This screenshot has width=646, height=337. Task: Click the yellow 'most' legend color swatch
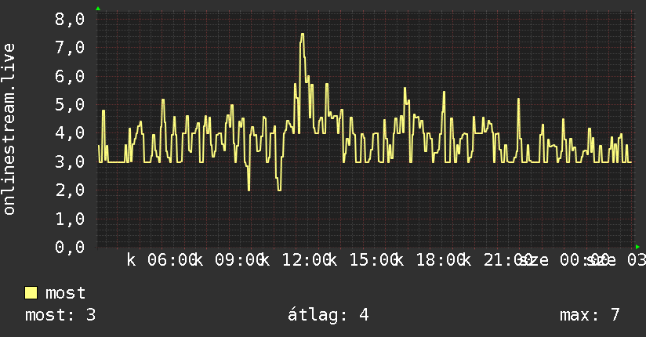coord(31,293)
